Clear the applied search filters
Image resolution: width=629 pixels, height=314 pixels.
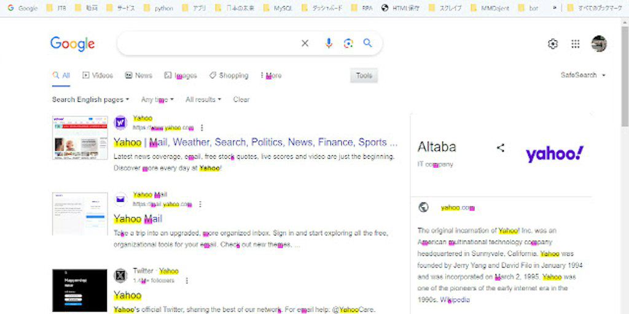[x=241, y=100]
